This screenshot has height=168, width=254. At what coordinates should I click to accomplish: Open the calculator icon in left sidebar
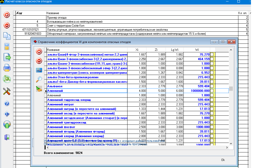point(7,47)
